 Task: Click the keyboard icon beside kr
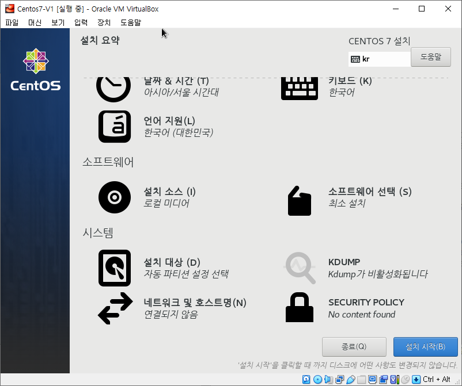point(355,59)
